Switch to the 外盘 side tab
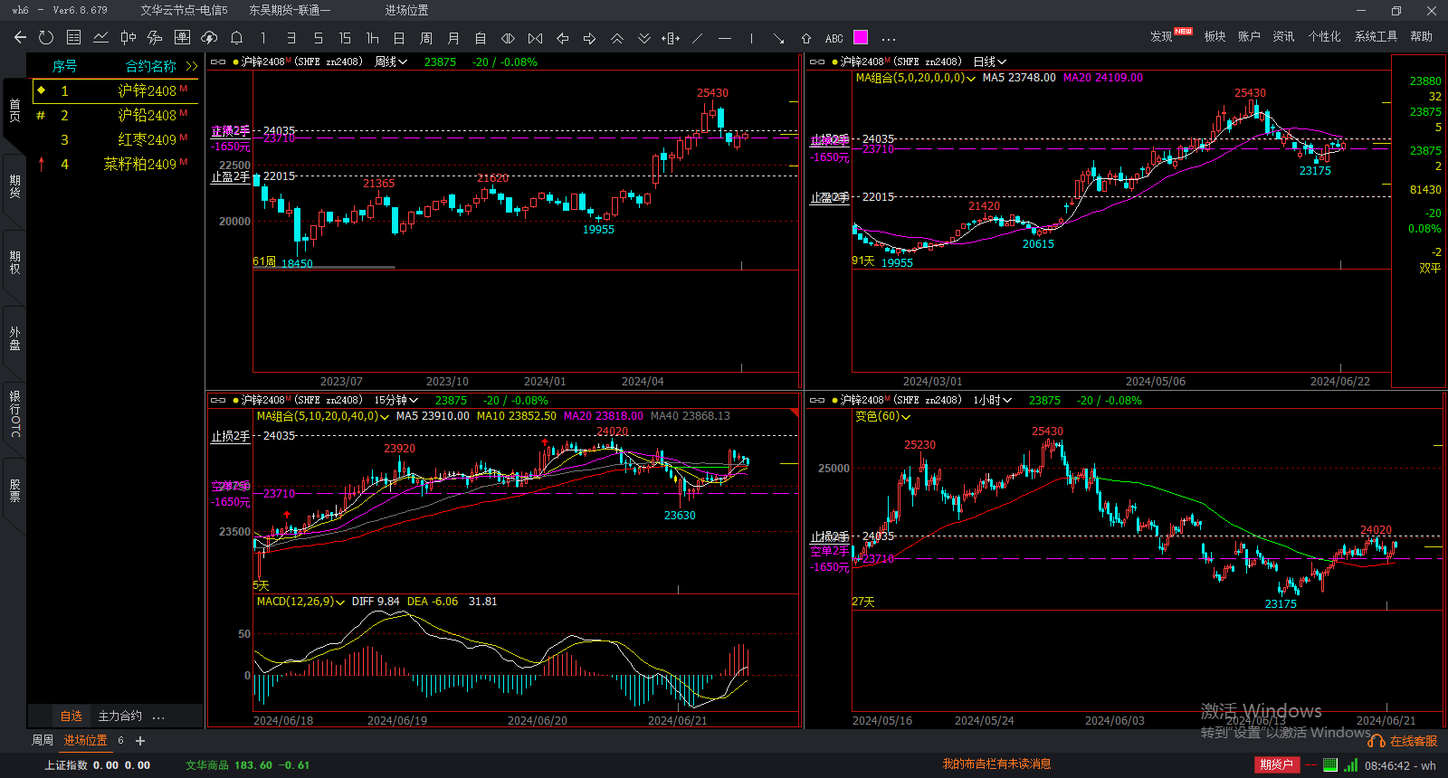This screenshot has height=778, width=1448. (14, 339)
